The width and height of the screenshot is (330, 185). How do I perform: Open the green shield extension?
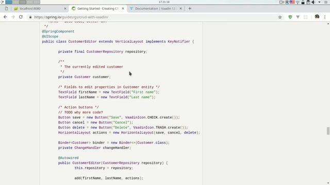point(290,17)
